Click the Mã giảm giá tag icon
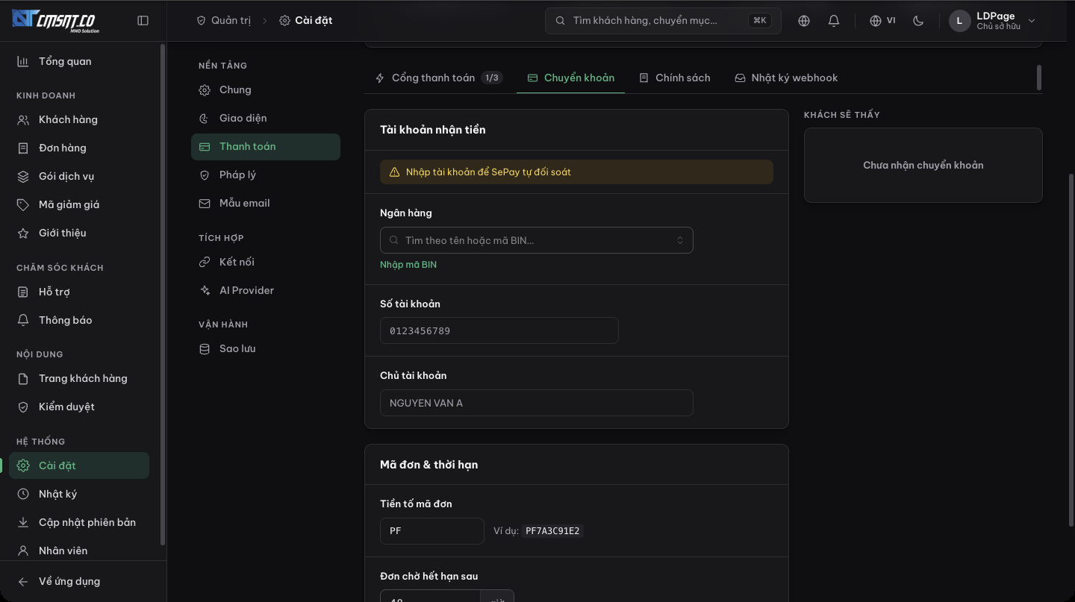Image resolution: width=1075 pixels, height=602 pixels. (x=23, y=204)
